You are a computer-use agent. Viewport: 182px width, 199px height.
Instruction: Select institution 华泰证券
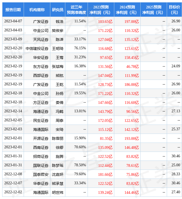[x=41, y=184]
